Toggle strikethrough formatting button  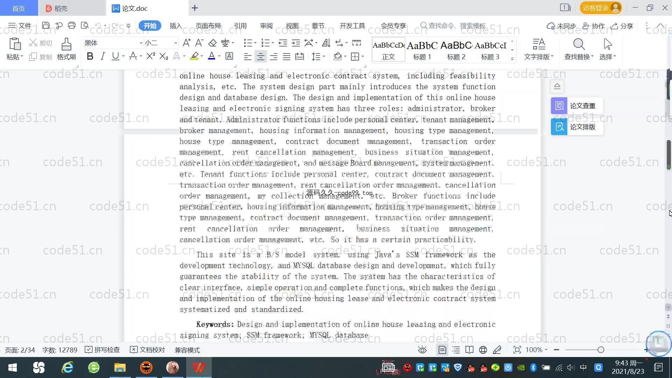tap(133, 56)
